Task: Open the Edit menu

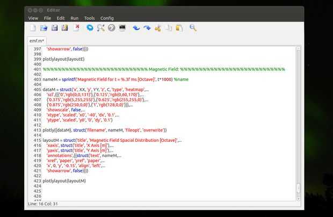Action: coord(61,18)
